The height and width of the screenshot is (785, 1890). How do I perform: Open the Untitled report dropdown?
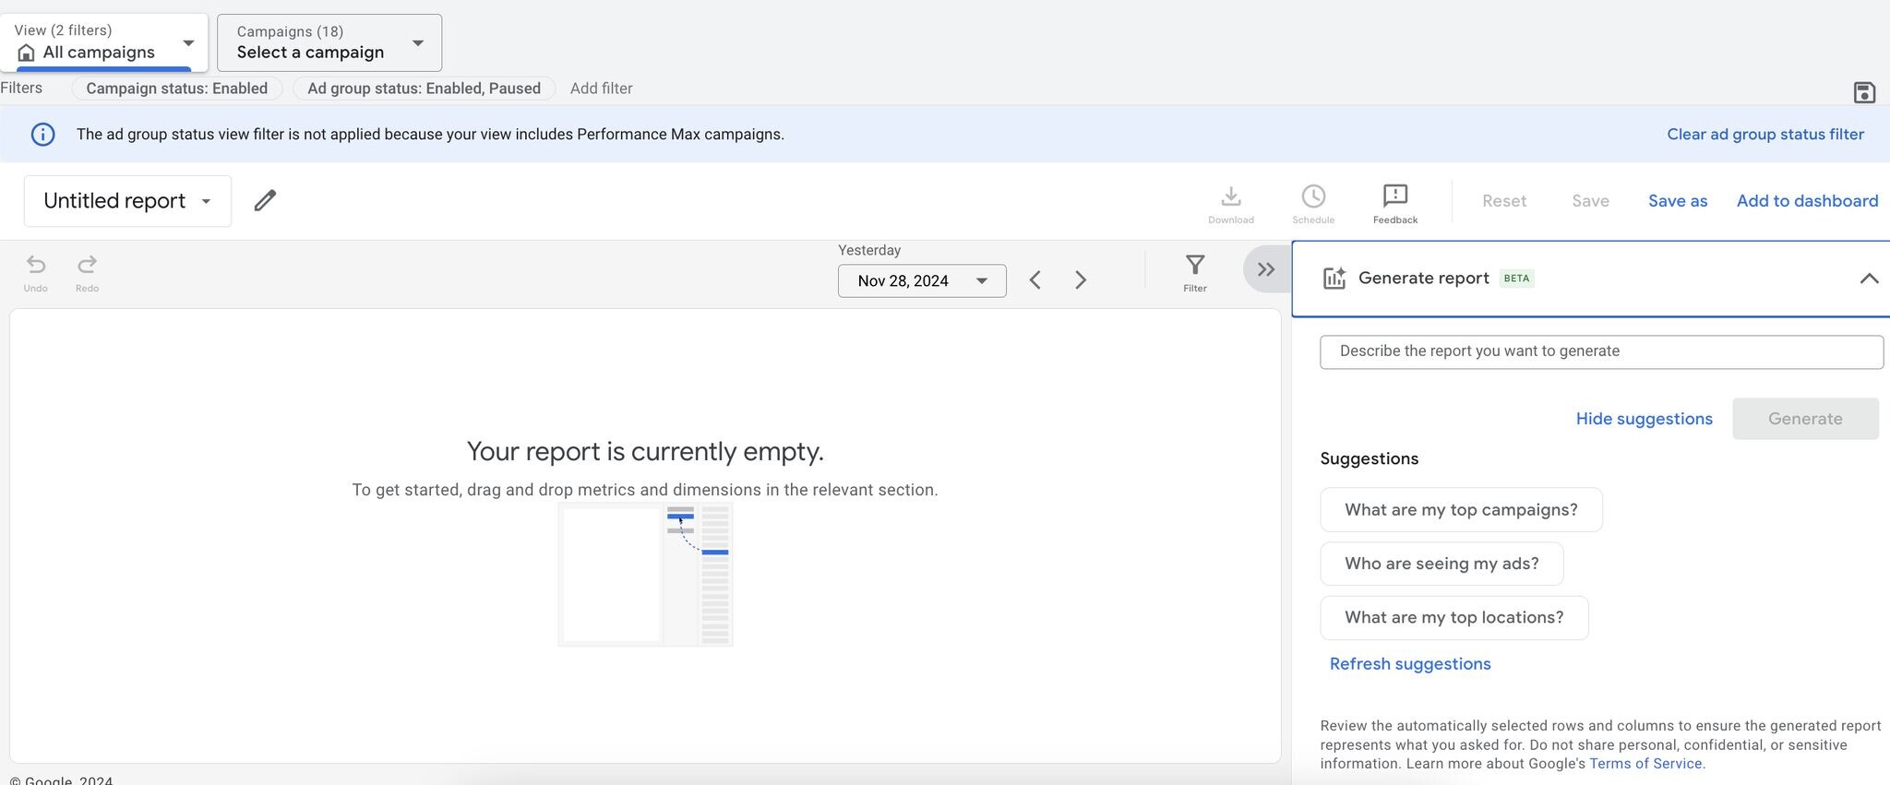click(x=127, y=201)
